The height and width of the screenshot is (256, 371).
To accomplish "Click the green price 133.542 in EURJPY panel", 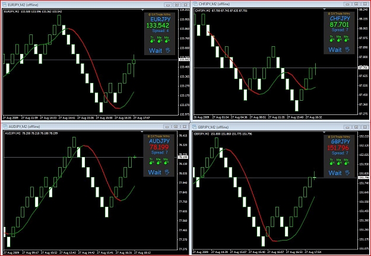I will 158,25.
